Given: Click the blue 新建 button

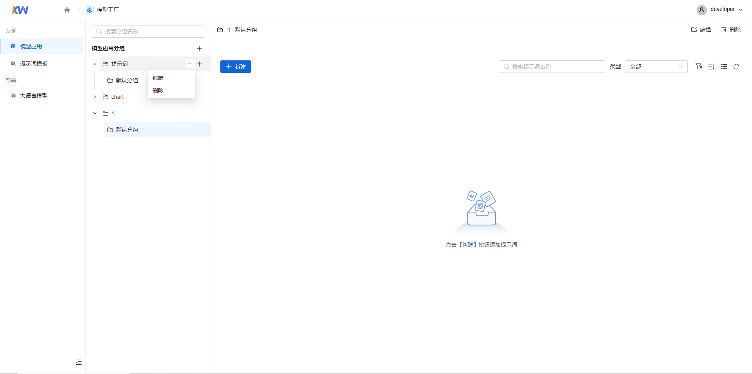Looking at the screenshot, I should [x=236, y=67].
